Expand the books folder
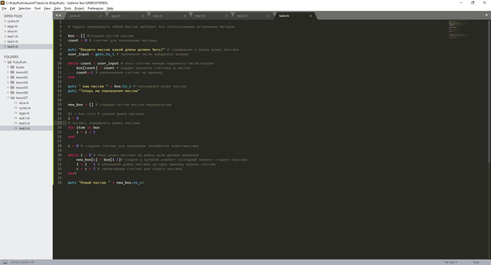 [8, 67]
